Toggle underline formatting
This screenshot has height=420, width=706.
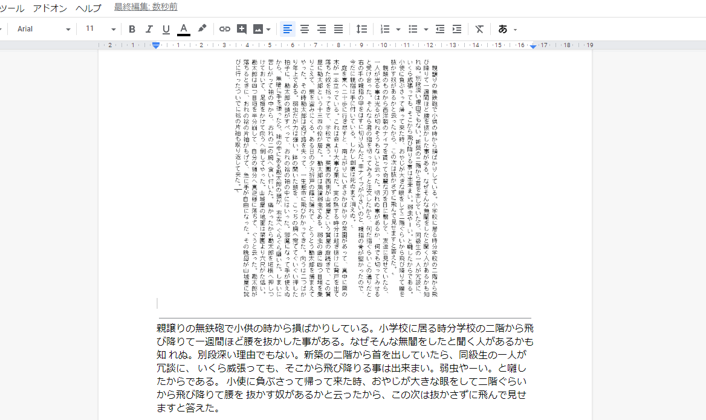[x=166, y=29]
